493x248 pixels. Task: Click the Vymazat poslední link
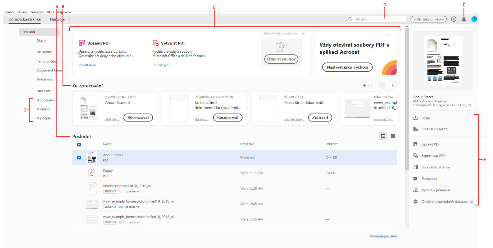point(383,236)
